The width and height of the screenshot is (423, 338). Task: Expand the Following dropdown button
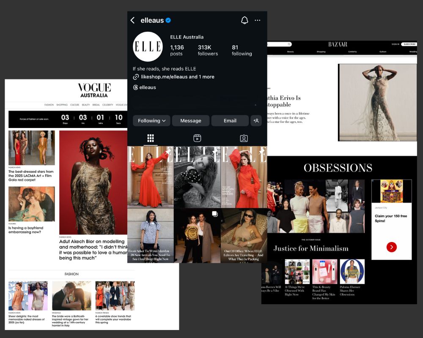tap(151, 120)
